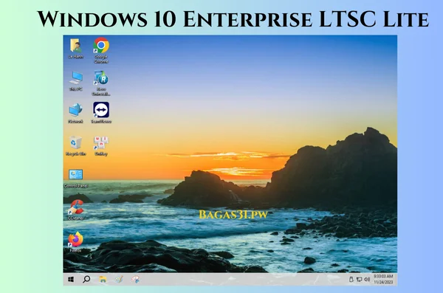443x293 pixels.
Task: Launch the UniKey keyboard shortcut icon
Action: coord(101,145)
